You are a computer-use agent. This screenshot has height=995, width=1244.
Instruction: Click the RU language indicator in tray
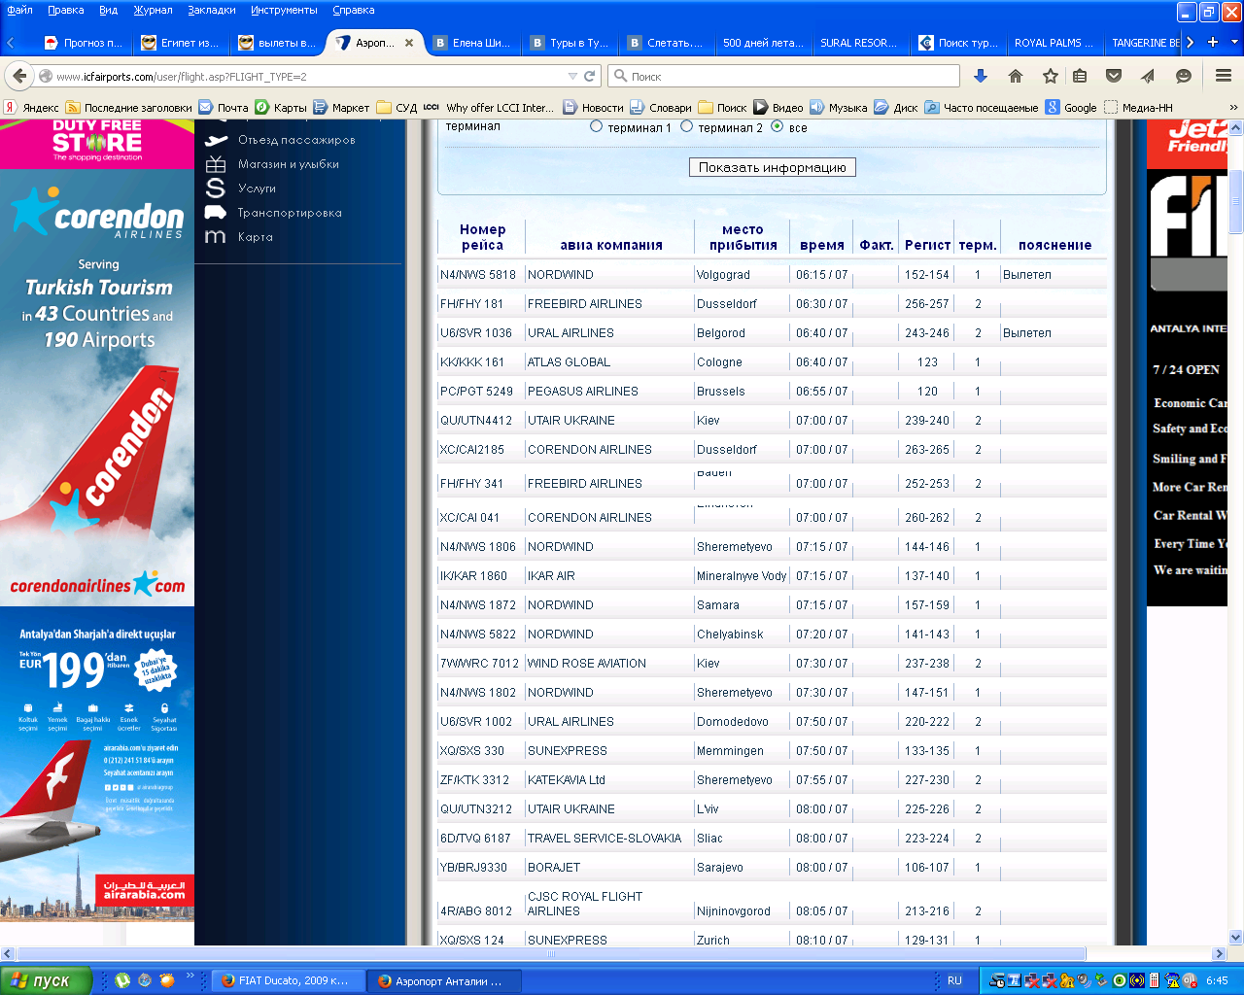(x=954, y=980)
